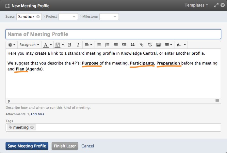Increase indent of the paragraph

tap(124, 45)
